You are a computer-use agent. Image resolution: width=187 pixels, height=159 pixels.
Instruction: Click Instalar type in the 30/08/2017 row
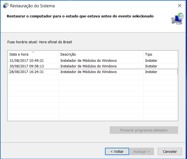tap(151, 66)
